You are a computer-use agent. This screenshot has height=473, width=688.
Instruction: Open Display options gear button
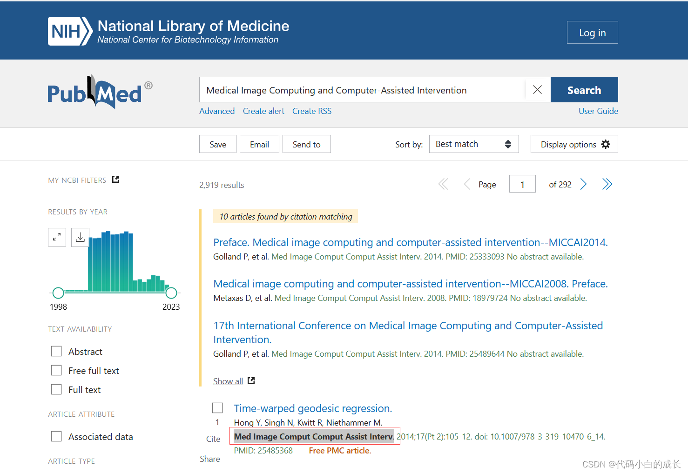574,144
